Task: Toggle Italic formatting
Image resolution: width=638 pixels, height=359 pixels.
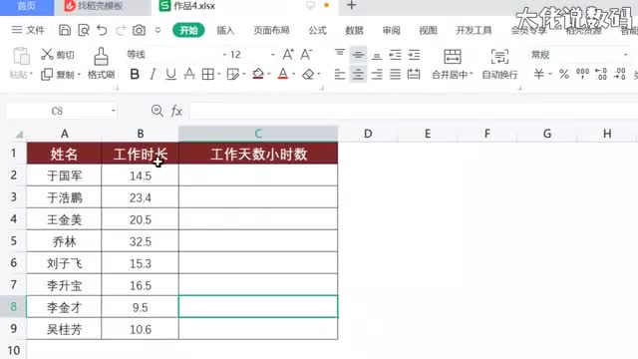Action: (153, 74)
